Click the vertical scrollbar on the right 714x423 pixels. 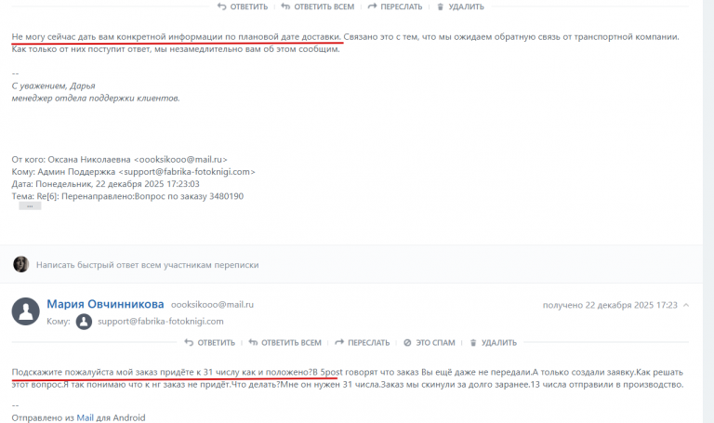click(x=708, y=211)
